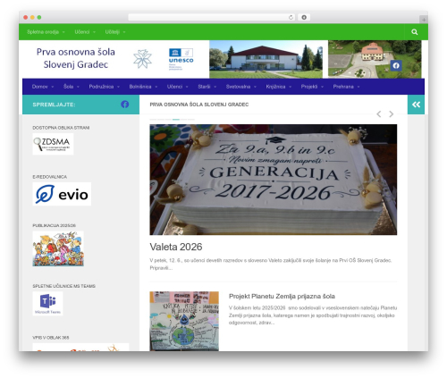Open Bolnišnica menu
The image size is (447, 378).
(143, 87)
